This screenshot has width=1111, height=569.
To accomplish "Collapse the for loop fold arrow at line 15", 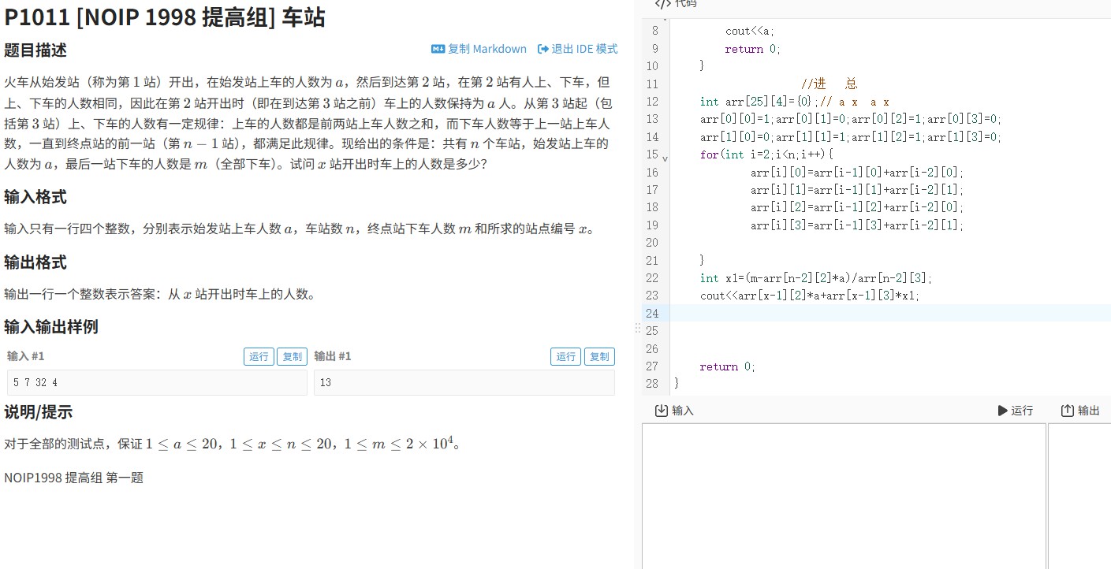I will [665, 158].
